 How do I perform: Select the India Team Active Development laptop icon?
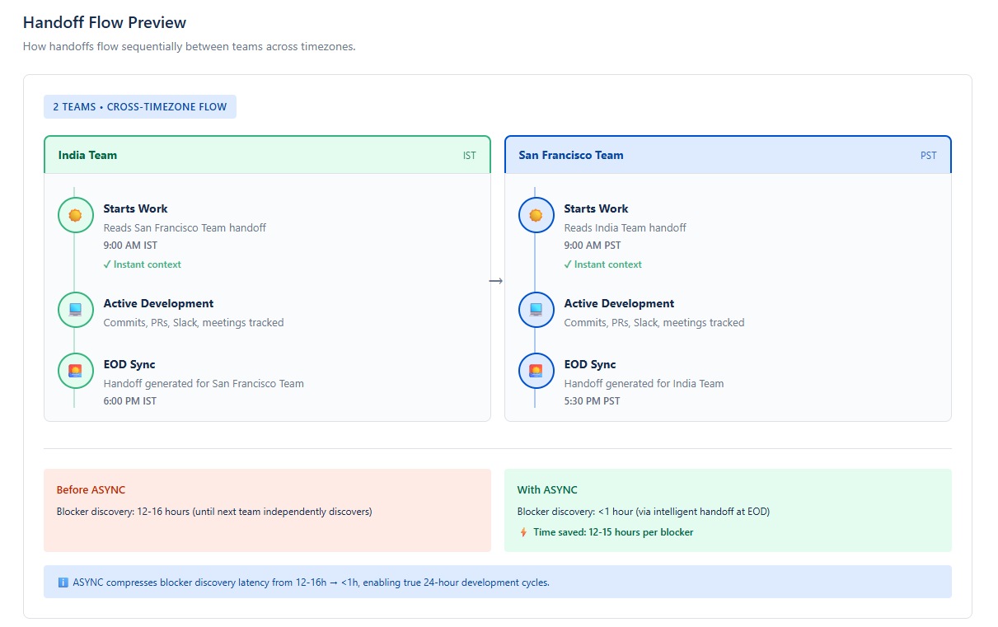coord(75,310)
